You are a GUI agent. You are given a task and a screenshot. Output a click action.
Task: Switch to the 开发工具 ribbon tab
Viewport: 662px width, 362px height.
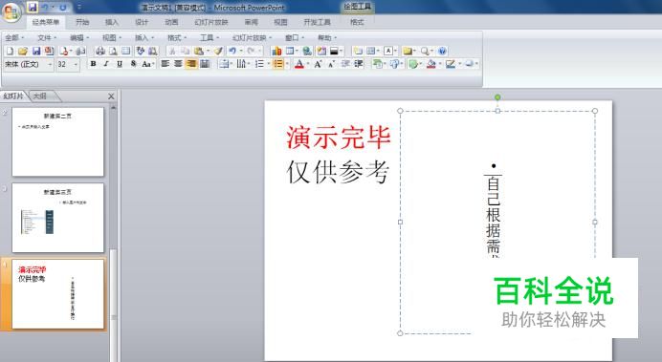(317, 22)
